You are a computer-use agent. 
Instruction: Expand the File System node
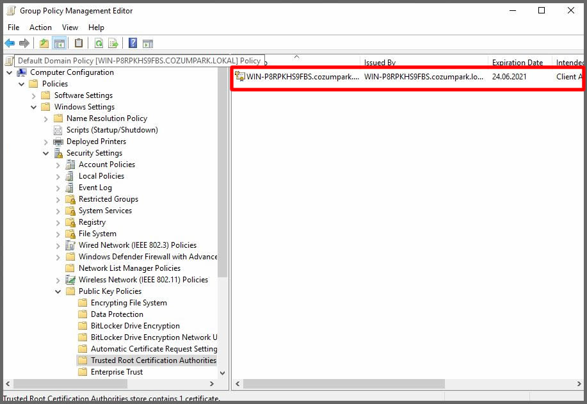pyautogui.click(x=58, y=234)
